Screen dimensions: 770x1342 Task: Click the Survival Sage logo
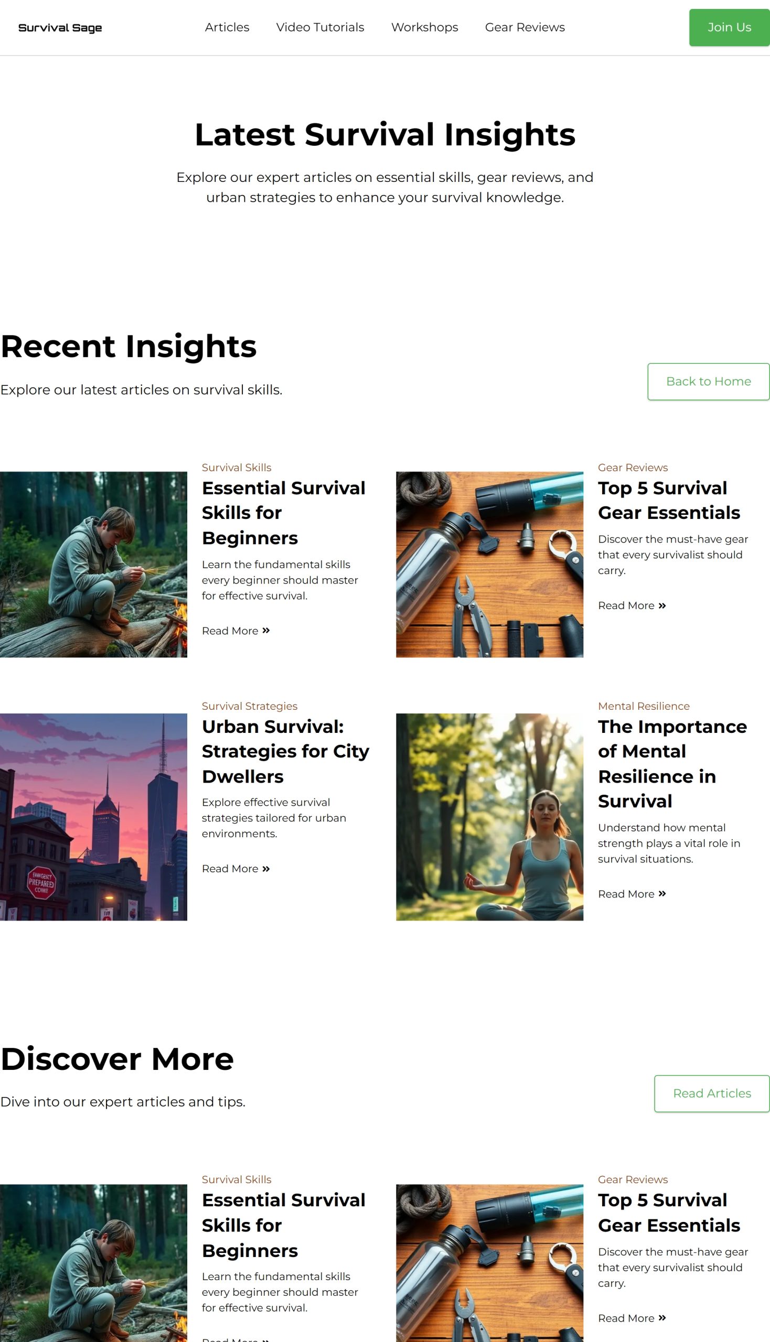[x=60, y=27]
